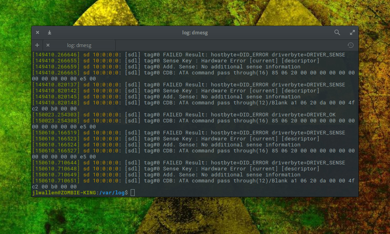390x234 pixels.
Task: Click the /var/log path in the prompt
Action: click(111, 192)
